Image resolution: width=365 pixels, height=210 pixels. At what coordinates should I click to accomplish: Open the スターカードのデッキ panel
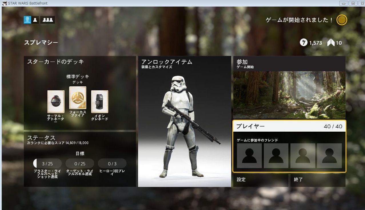(x=80, y=93)
